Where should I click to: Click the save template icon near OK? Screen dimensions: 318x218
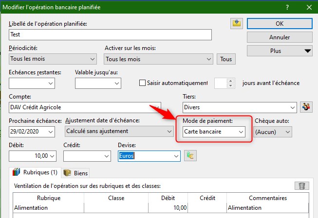click(x=236, y=24)
